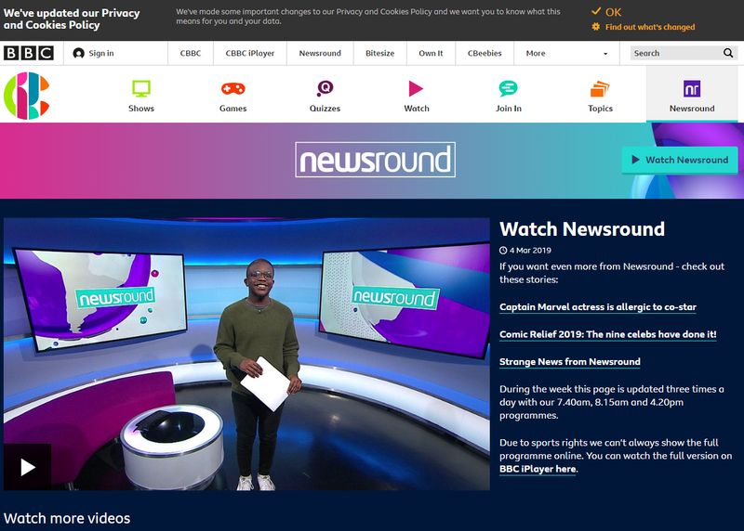The height and width of the screenshot is (531, 744).
Task: Click the gear icon beside Find out what's changed
Action: point(596,27)
